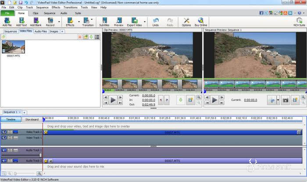Toggle the collapse button of Video Track 2
The height and width of the screenshot is (182, 307).
[15, 132]
